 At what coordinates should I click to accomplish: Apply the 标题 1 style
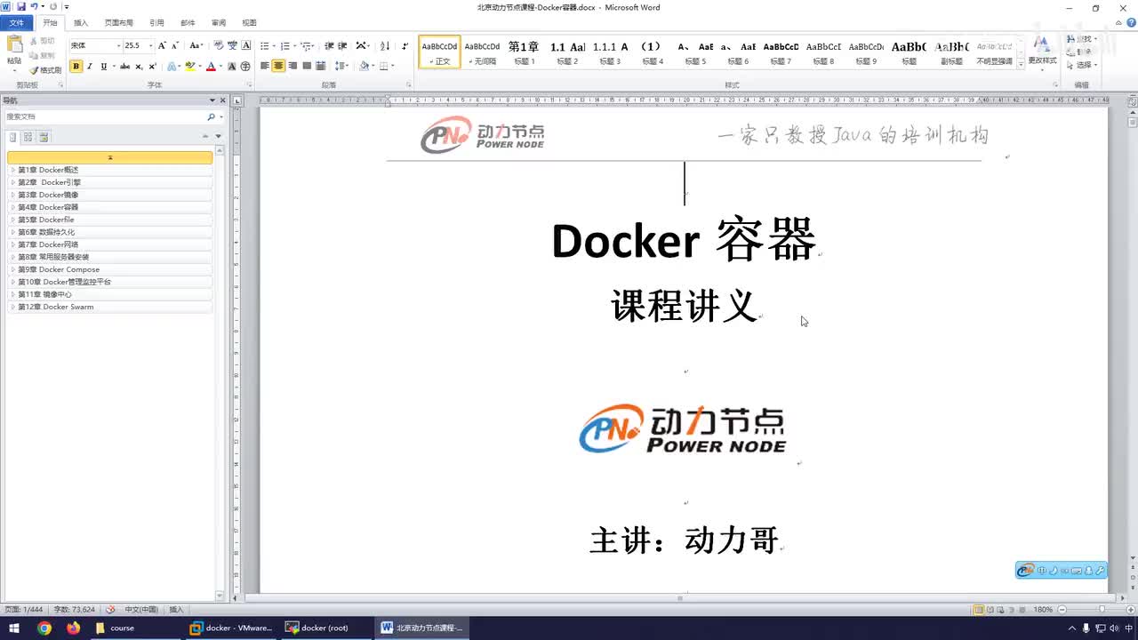click(524, 52)
